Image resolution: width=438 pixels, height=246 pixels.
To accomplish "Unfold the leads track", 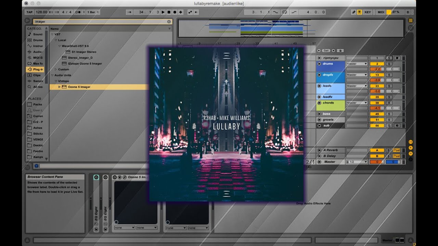I will (319, 86).
